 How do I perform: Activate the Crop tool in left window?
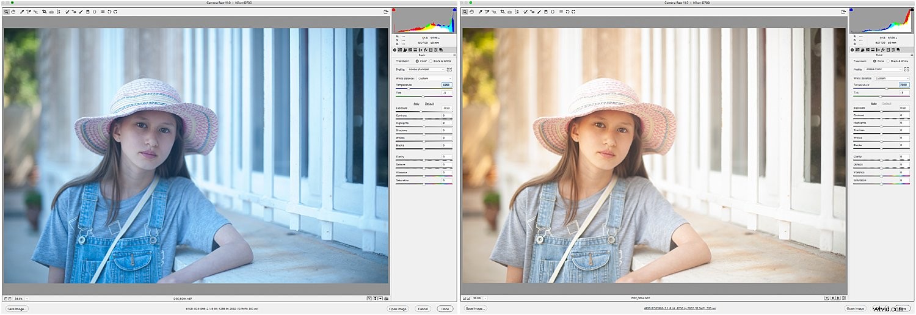pos(44,12)
